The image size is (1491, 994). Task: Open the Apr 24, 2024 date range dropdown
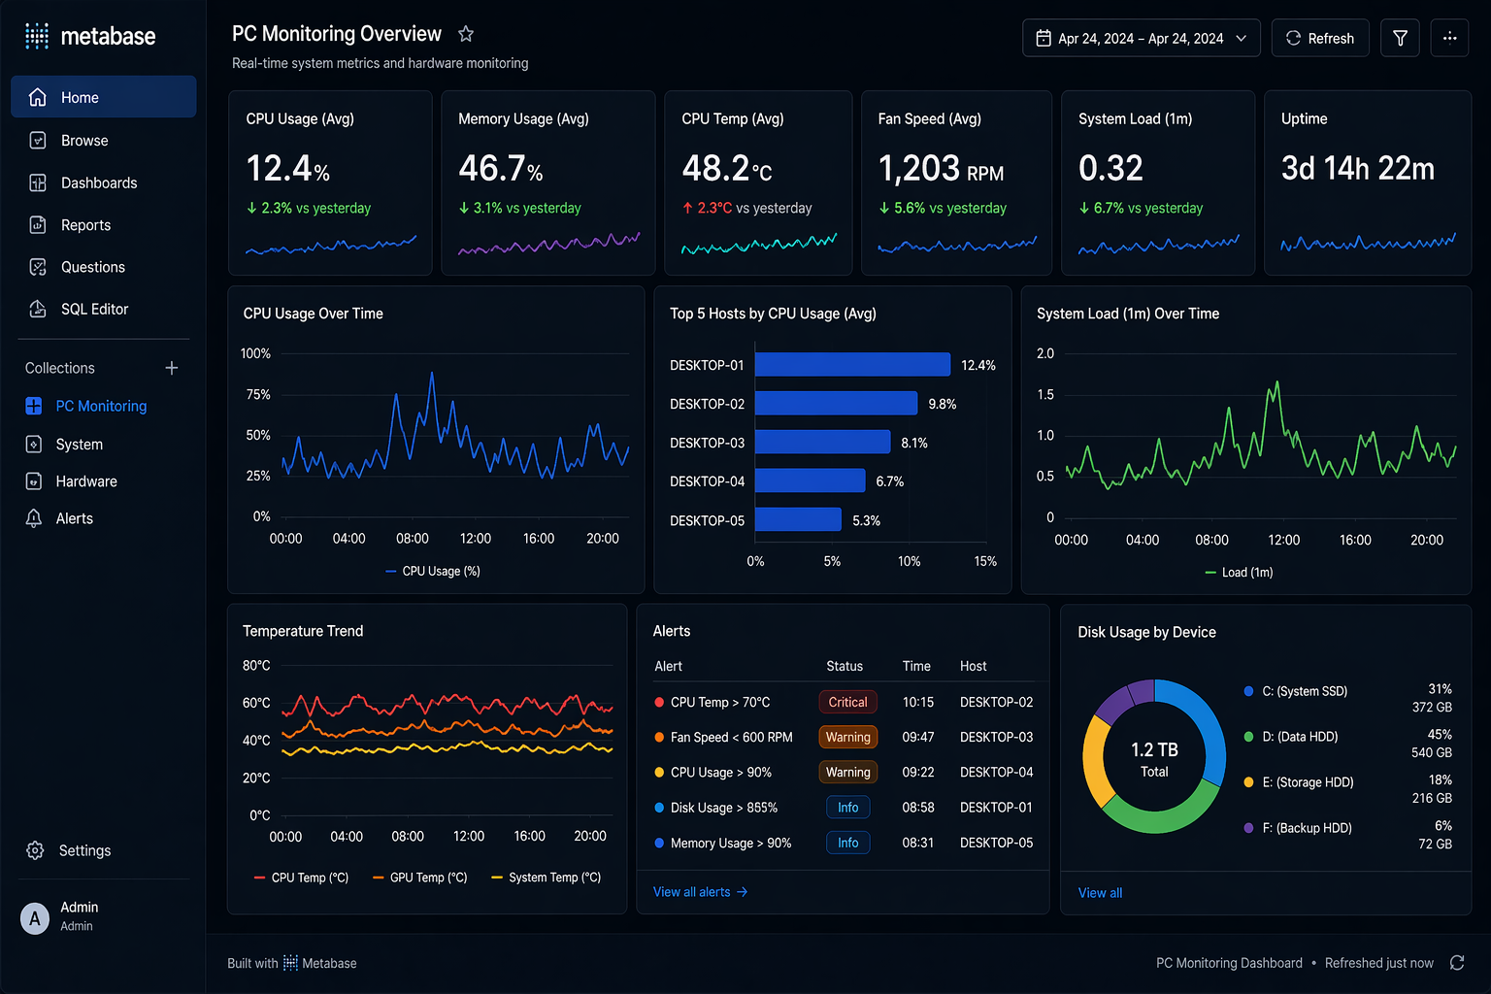[1141, 38]
